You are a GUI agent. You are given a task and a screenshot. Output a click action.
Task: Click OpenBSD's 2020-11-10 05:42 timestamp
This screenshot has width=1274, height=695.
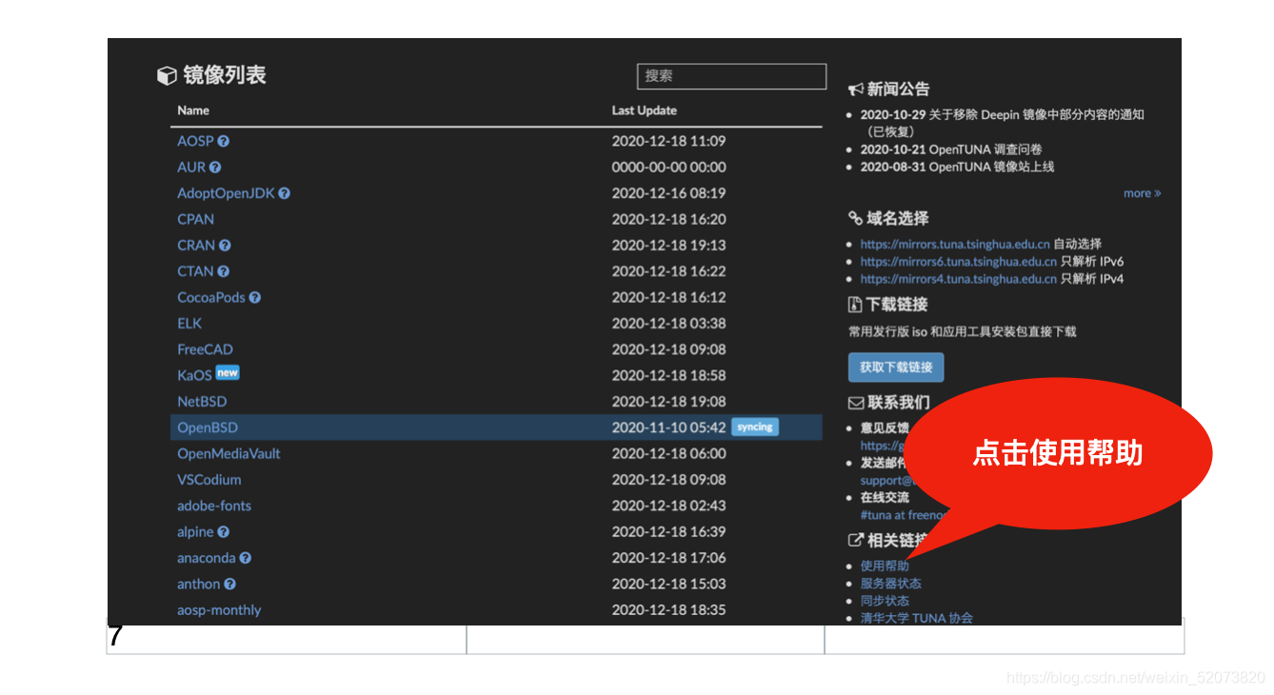(668, 427)
